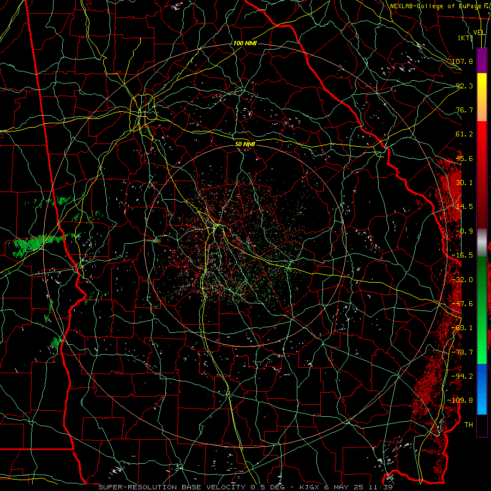This screenshot has width=491, height=491.
Task: Select the -47.6 velocity scale value
Action: (463, 304)
